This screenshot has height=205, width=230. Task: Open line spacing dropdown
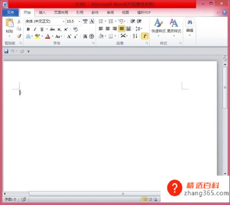coord(139,29)
